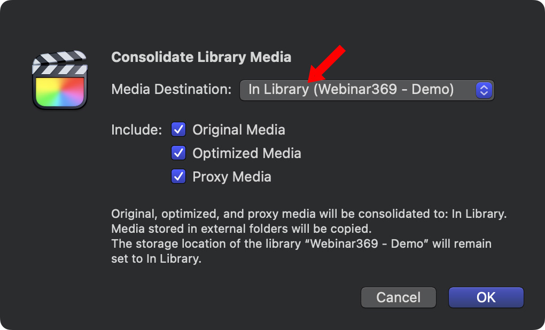Image resolution: width=545 pixels, height=330 pixels.
Task: Click the Final Cut Pro clapperboard stripes
Action: pos(59,63)
